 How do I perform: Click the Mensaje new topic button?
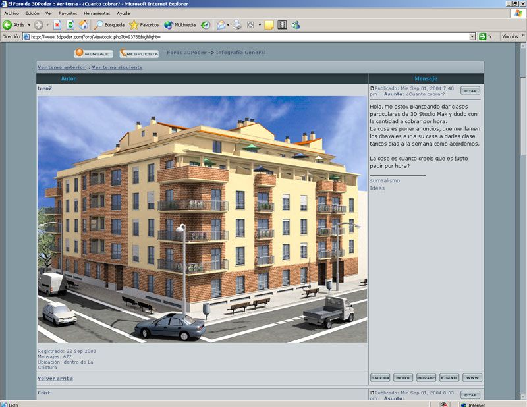[94, 53]
